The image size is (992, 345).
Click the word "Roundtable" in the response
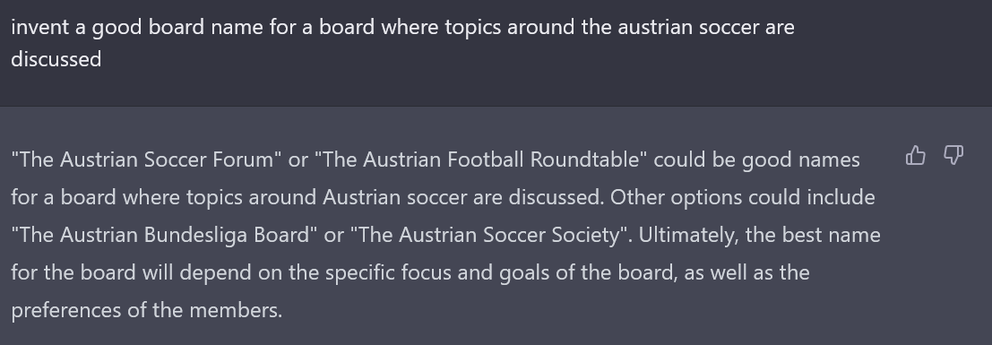coord(586,160)
